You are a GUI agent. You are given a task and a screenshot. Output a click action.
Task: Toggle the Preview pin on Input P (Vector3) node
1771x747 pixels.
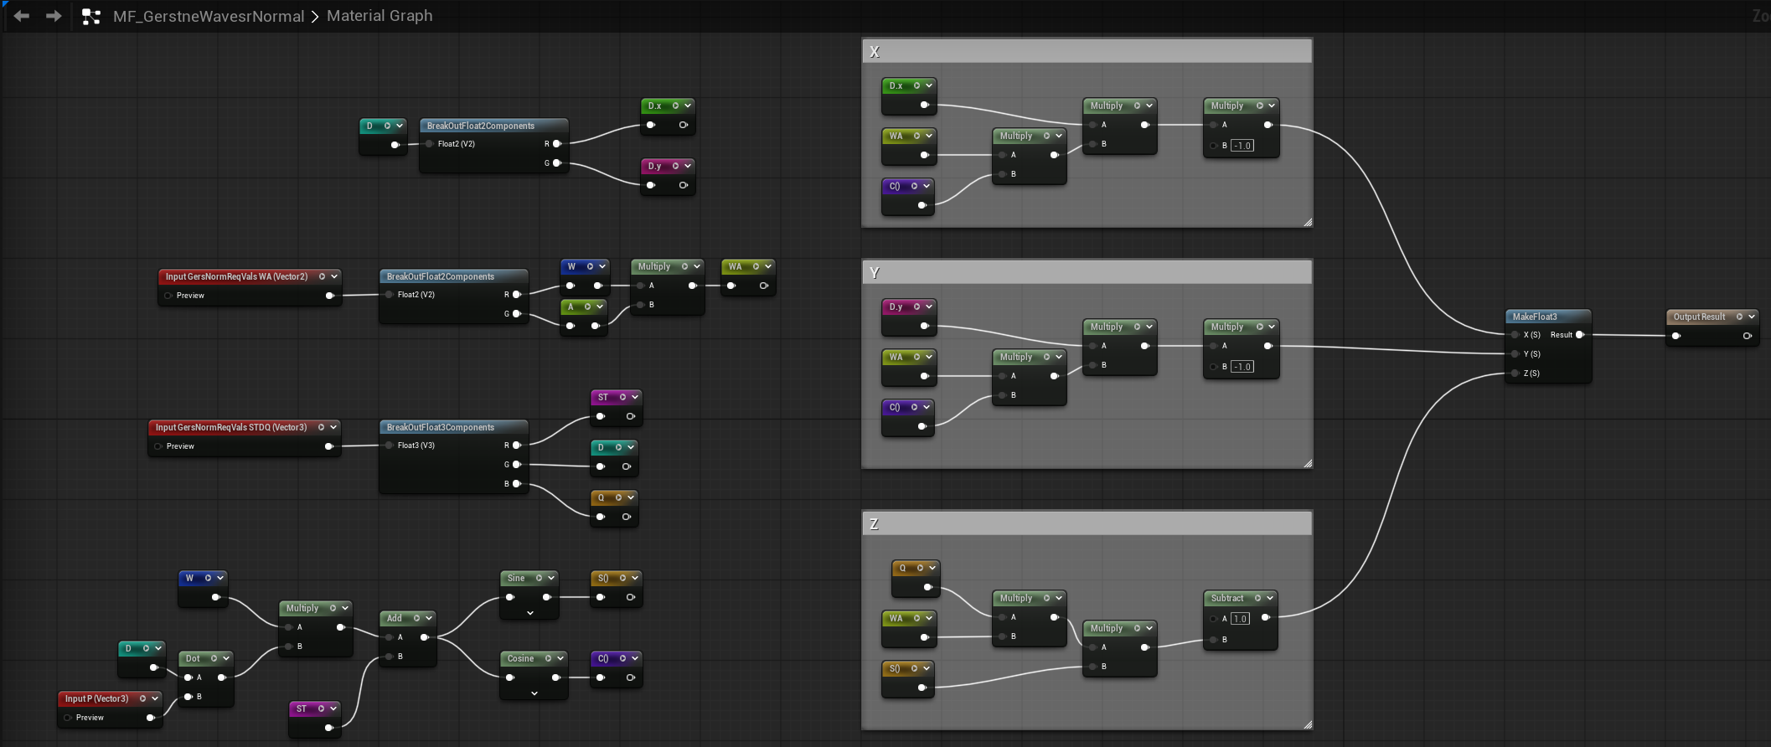coord(68,718)
